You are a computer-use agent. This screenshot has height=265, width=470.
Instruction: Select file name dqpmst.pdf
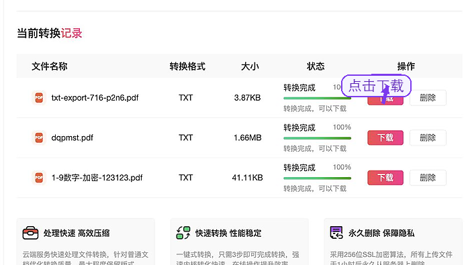click(73, 138)
